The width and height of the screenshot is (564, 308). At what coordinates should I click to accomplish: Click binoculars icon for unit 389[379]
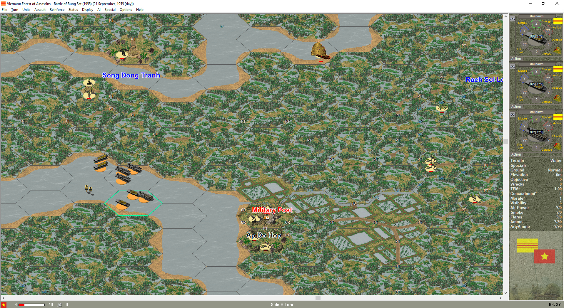pos(513,67)
